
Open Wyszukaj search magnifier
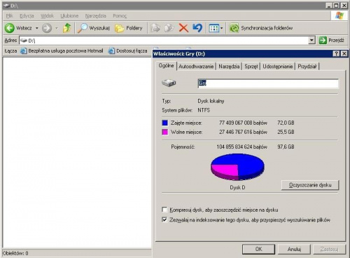click(82, 28)
